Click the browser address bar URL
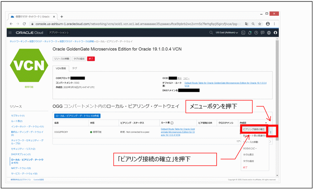Viewport: 314px width, 190px height. pyautogui.click(x=138, y=24)
